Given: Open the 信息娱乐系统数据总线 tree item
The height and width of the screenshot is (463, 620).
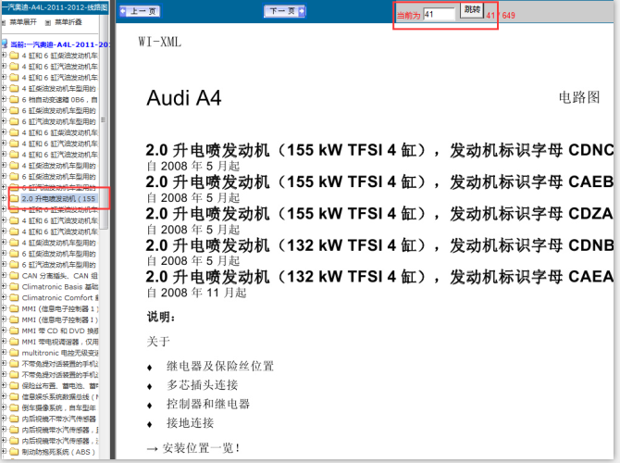Looking at the screenshot, I should click(60, 397).
